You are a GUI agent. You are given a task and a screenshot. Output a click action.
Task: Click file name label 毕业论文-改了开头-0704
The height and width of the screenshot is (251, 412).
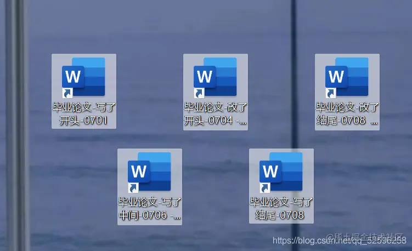point(216,114)
